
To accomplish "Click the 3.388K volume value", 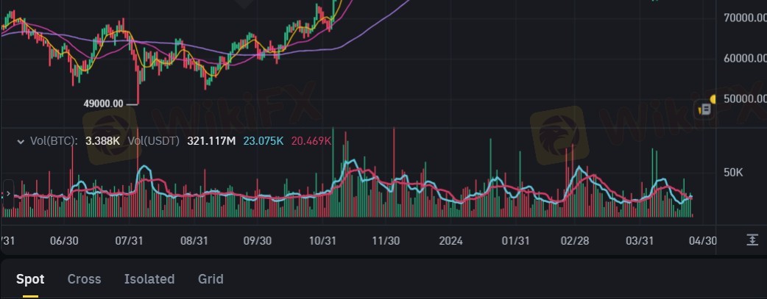I will [103, 141].
